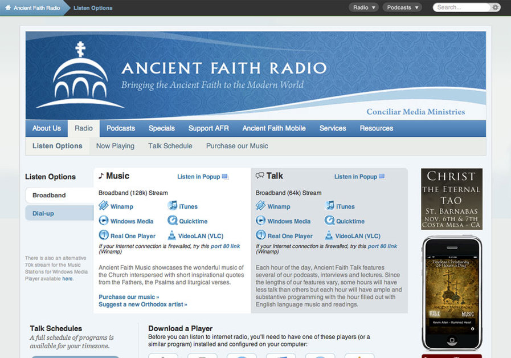
Task: Click the VLC cone icon under Talk
Action: coord(329,235)
